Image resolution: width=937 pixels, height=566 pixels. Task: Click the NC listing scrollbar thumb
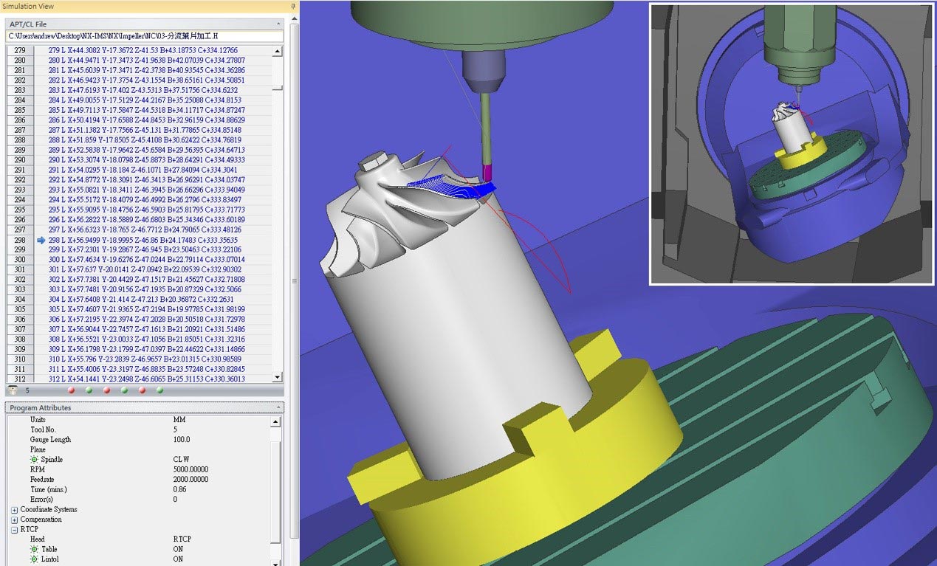(x=278, y=87)
